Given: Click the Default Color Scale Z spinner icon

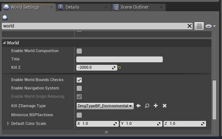Looking at the screenshot, I should (203, 124).
